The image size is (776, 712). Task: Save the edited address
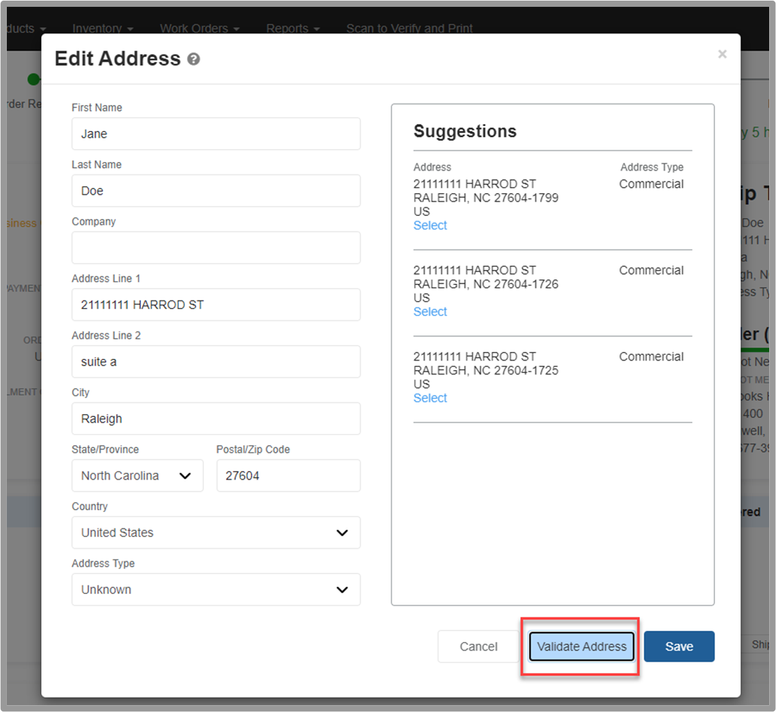(679, 646)
